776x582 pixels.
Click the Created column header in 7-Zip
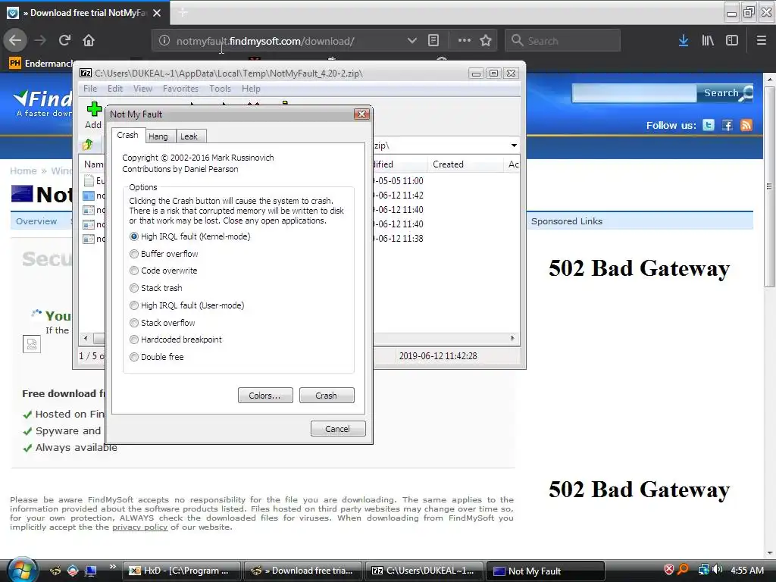[x=465, y=164]
